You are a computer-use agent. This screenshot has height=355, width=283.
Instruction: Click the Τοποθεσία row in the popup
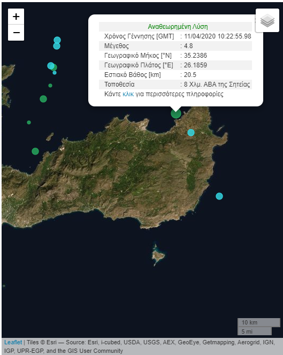(175, 84)
